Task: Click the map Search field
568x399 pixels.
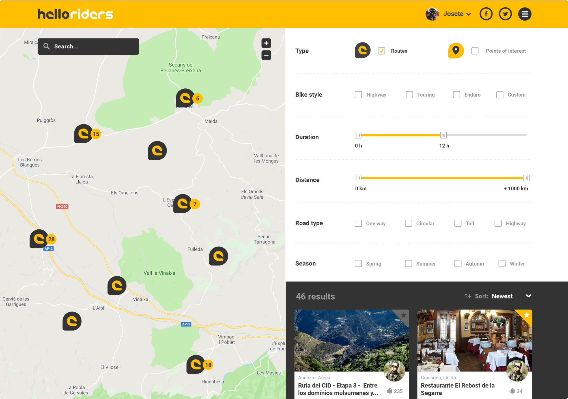Action: tap(88, 46)
